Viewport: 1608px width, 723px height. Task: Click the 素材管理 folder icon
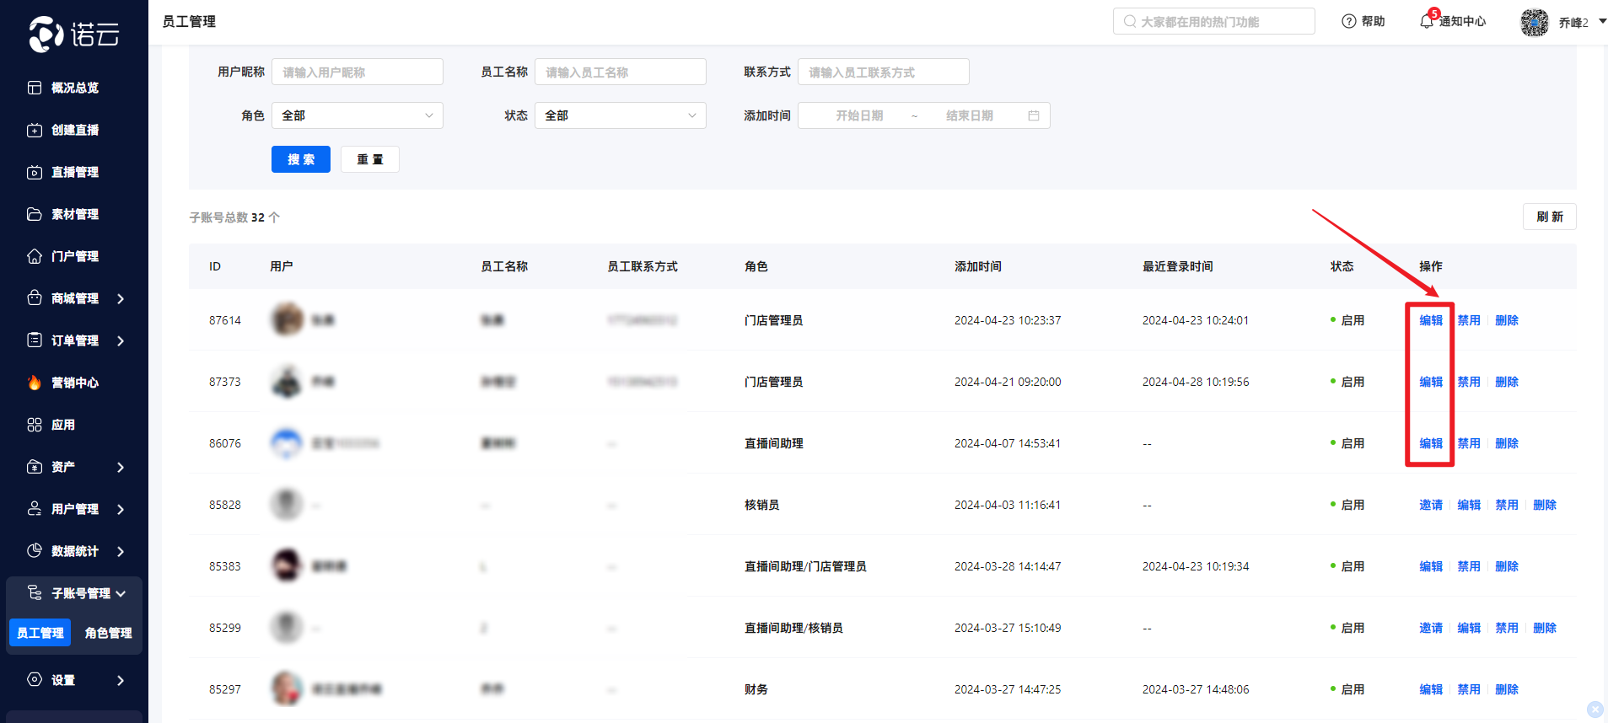pos(35,214)
